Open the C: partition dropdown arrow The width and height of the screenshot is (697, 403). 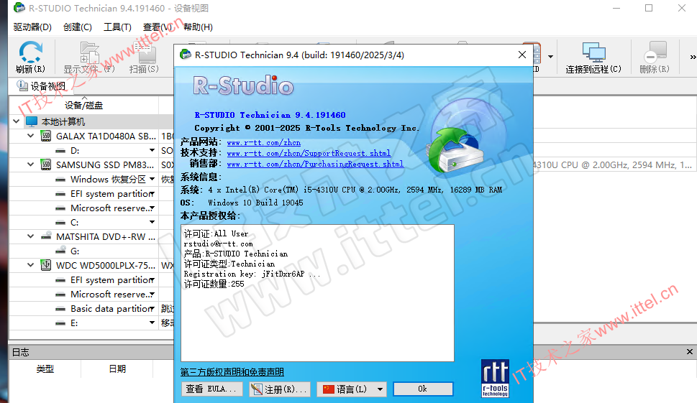[x=152, y=222]
